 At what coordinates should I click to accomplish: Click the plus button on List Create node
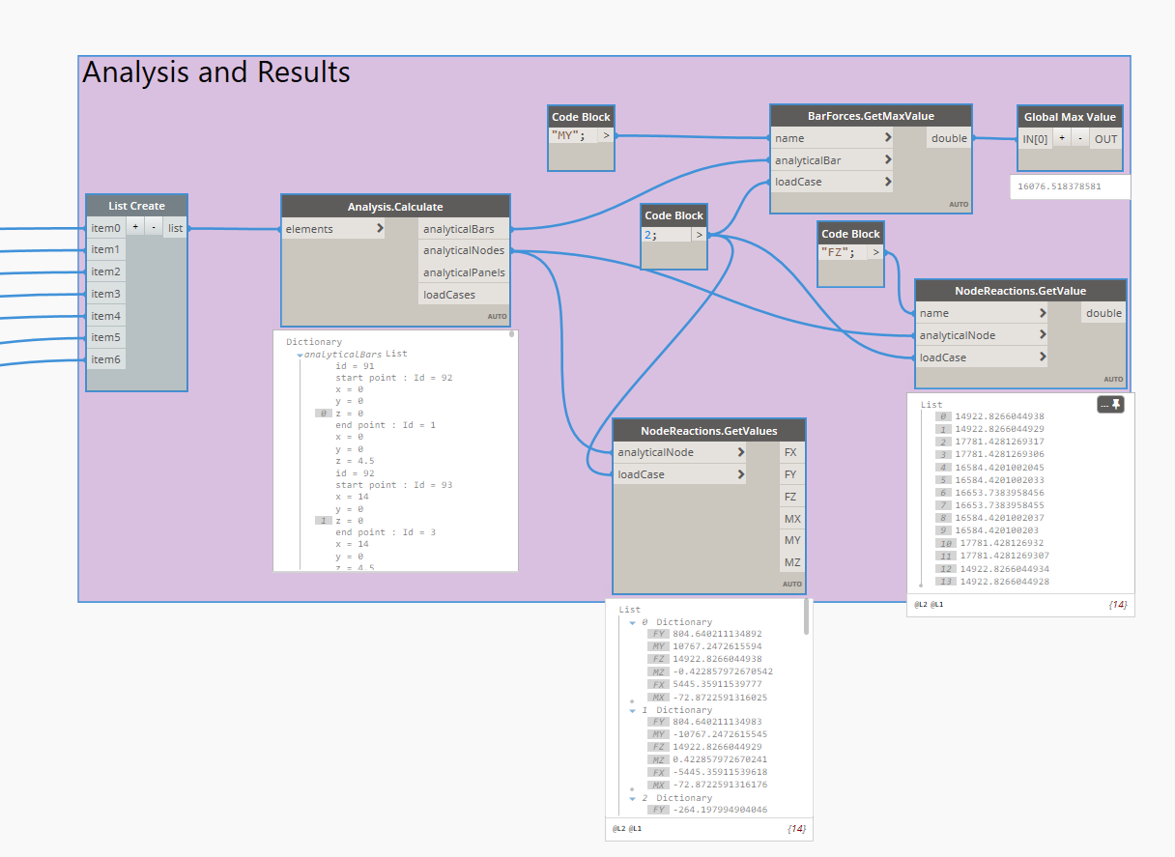click(x=135, y=227)
